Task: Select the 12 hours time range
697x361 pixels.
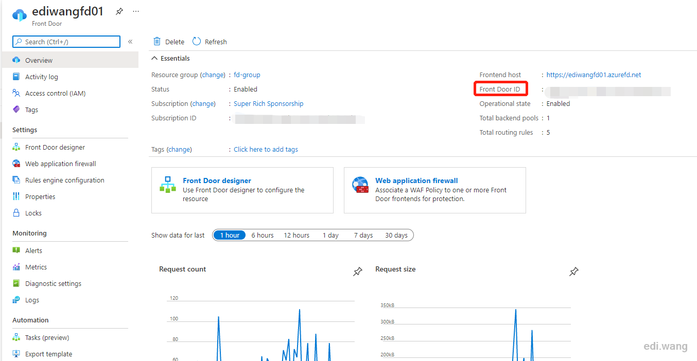Action: point(297,236)
